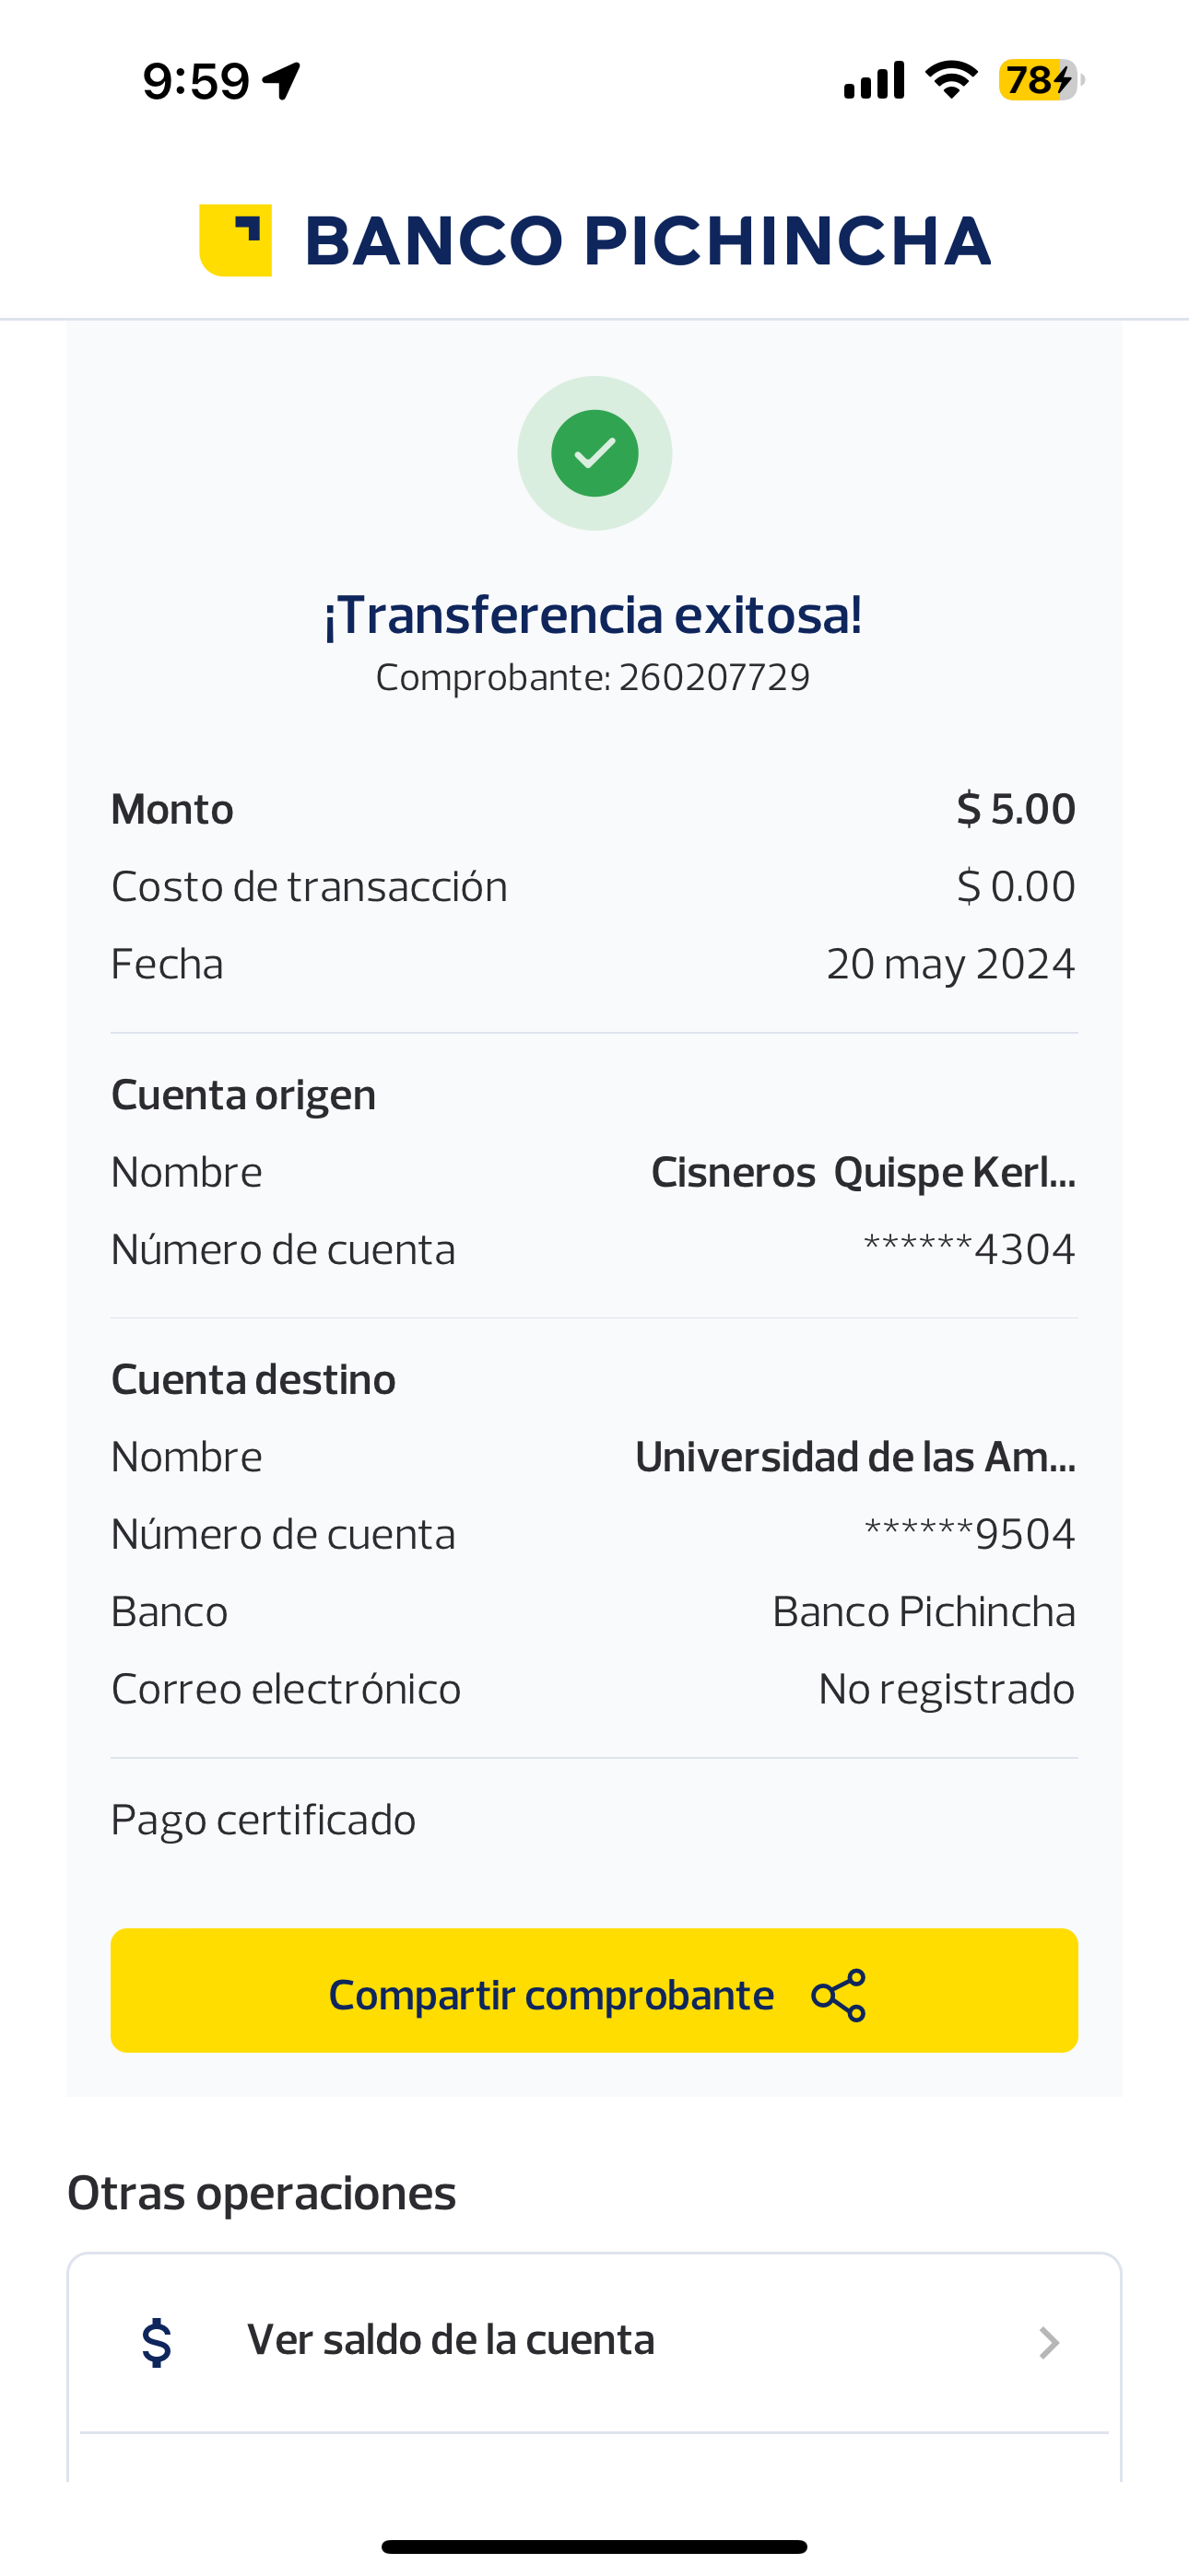Tap the destination account number ending 9504
This screenshot has height=2576, width=1189.
point(969,1534)
